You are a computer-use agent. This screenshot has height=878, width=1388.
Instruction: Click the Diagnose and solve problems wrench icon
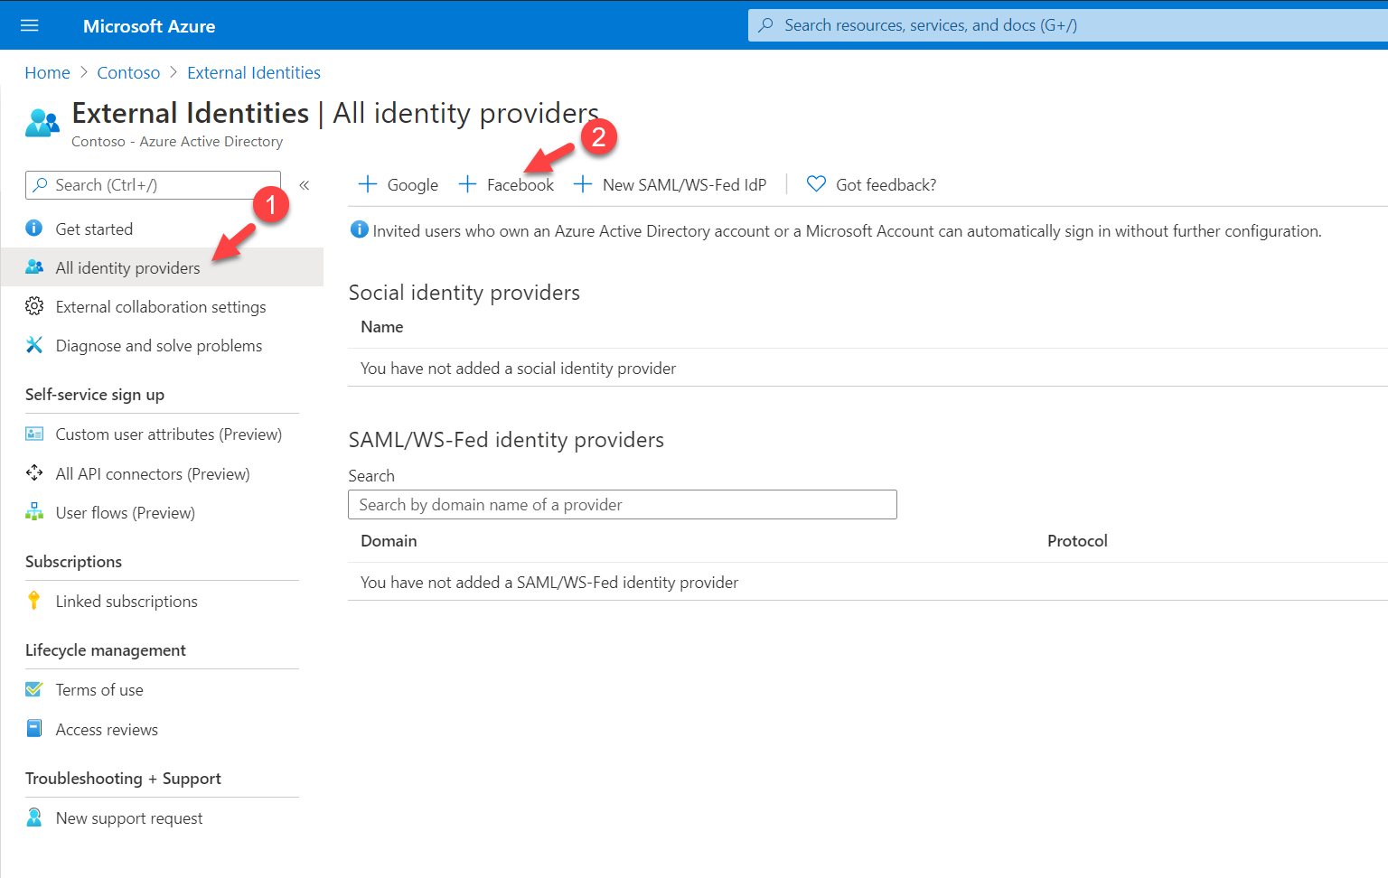click(34, 345)
